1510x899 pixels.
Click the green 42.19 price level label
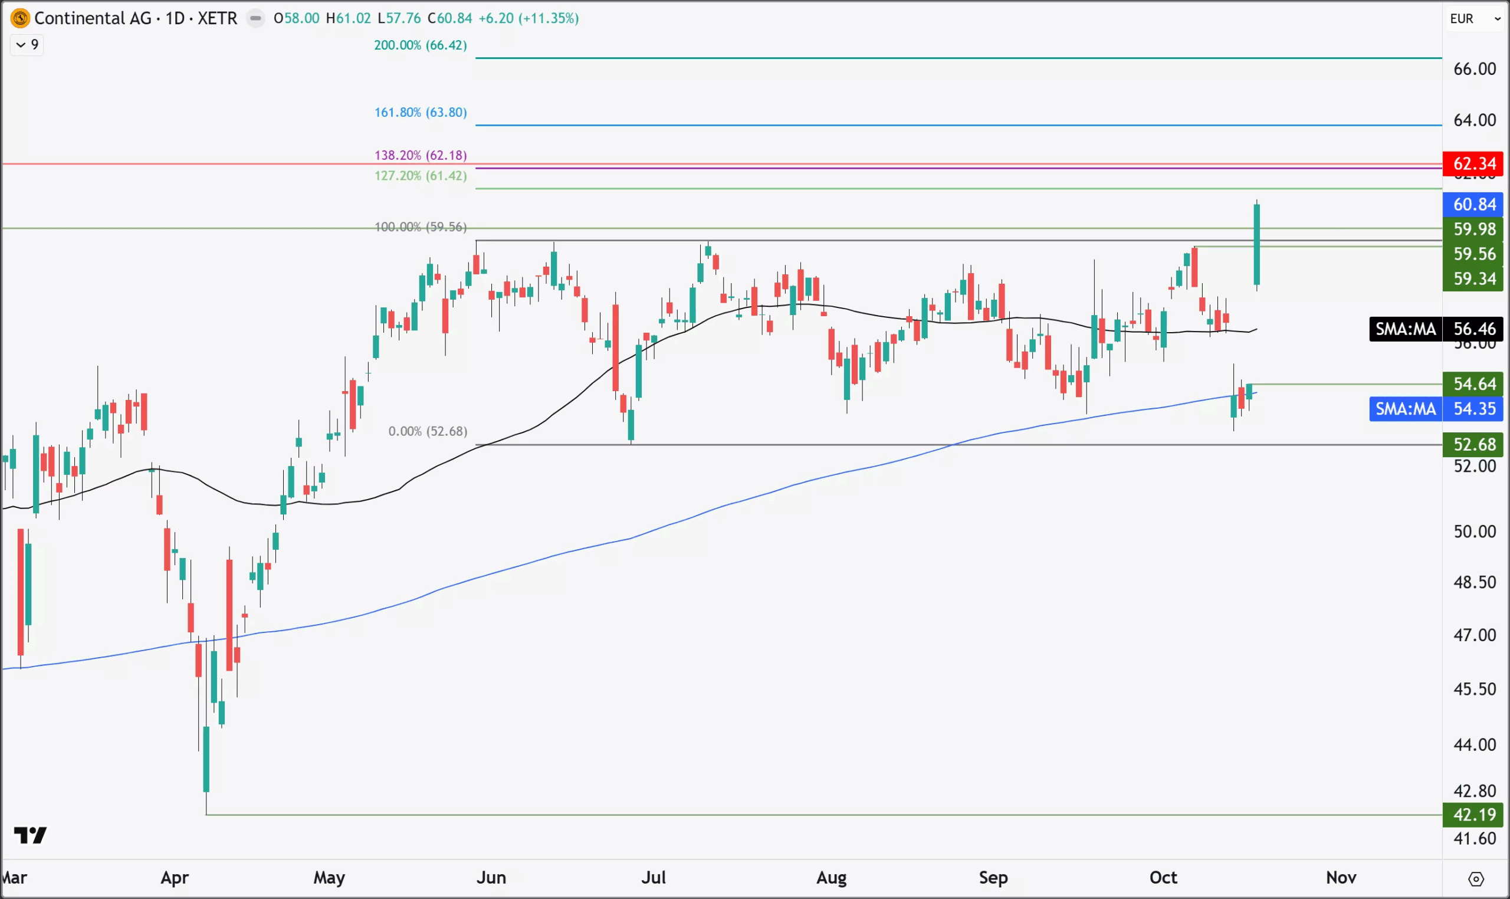point(1473,815)
